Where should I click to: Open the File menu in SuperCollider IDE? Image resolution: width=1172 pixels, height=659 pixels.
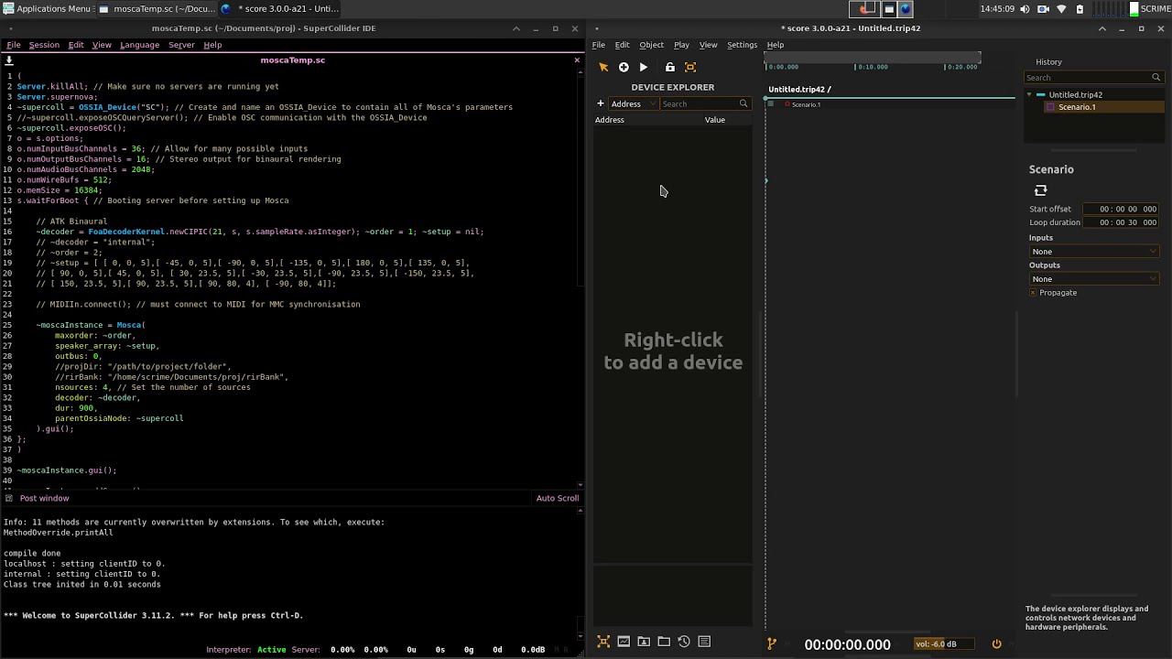coord(14,45)
